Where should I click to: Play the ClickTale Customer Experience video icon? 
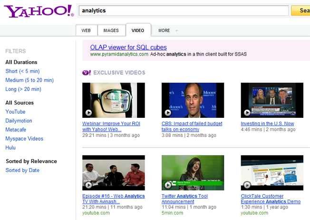247,185
